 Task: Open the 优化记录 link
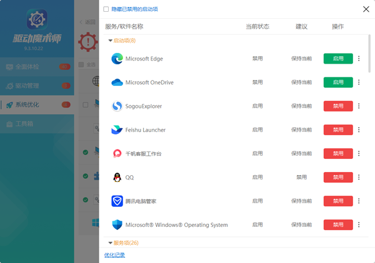pyautogui.click(x=114, y=255)
